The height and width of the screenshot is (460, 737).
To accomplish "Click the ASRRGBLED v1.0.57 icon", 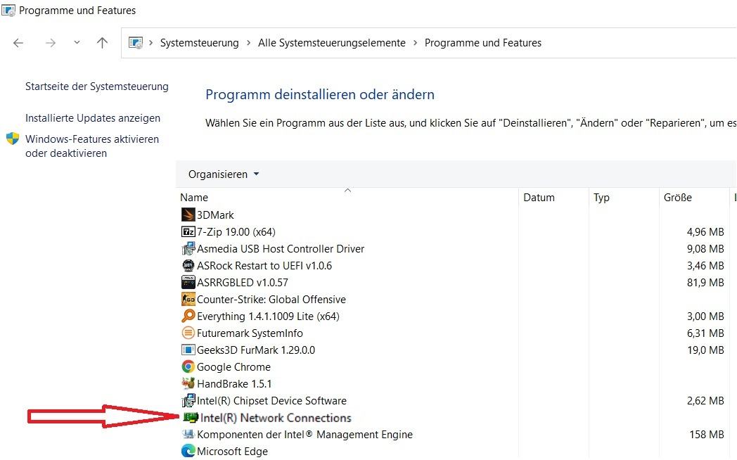I will coord(188,282).
